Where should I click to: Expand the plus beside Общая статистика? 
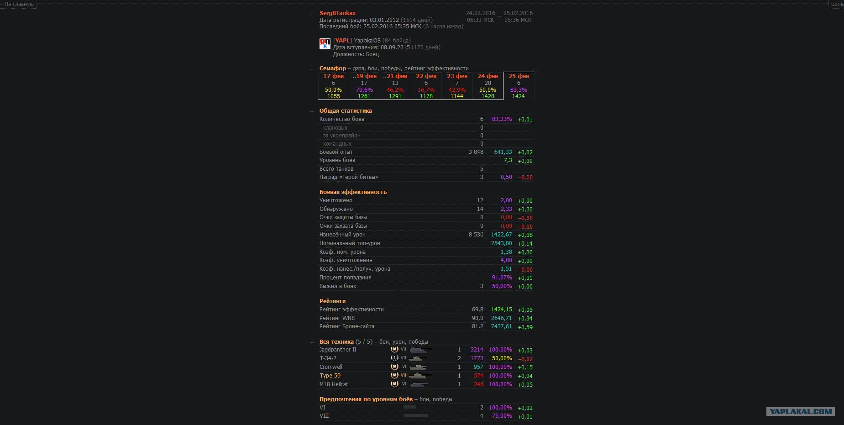click(x=312, y=111)
